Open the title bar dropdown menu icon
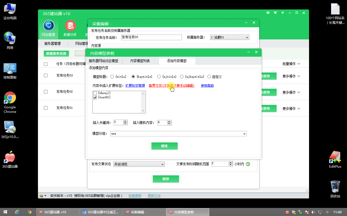The width and height of the screenshot is (347, 216). pyautogui.click(x=282, y=13)
